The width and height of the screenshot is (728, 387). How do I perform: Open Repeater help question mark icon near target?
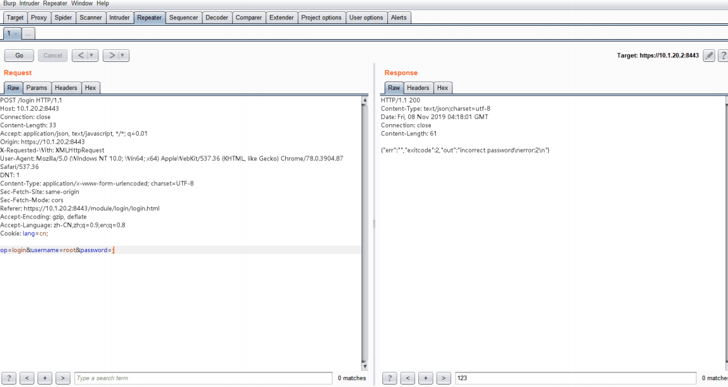[722, 55]
